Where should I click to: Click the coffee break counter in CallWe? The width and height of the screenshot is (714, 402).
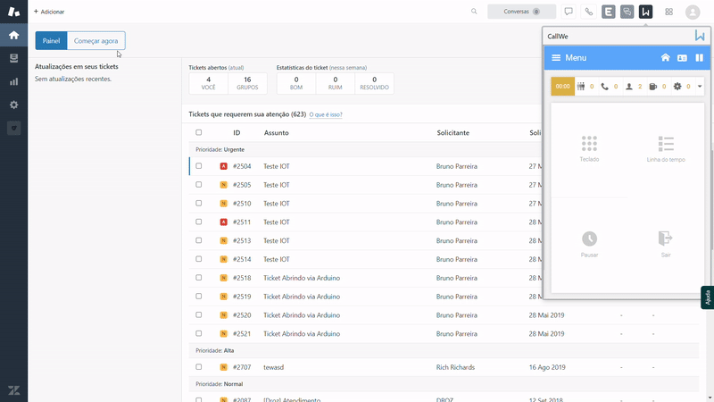(x=658, y=86)
